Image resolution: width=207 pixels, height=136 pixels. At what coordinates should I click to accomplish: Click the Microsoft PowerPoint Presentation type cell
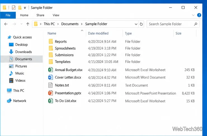[x=150, y=93]
